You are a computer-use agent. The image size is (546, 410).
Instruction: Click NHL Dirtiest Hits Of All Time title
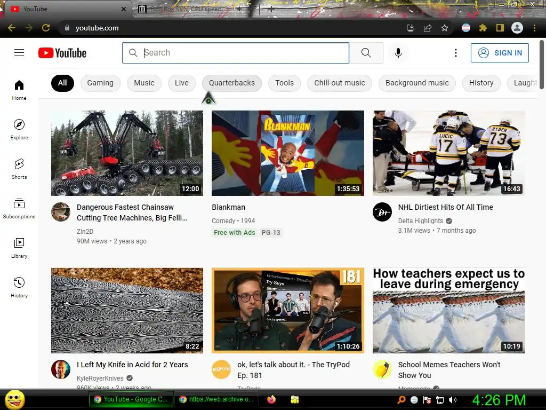(445, 207)
